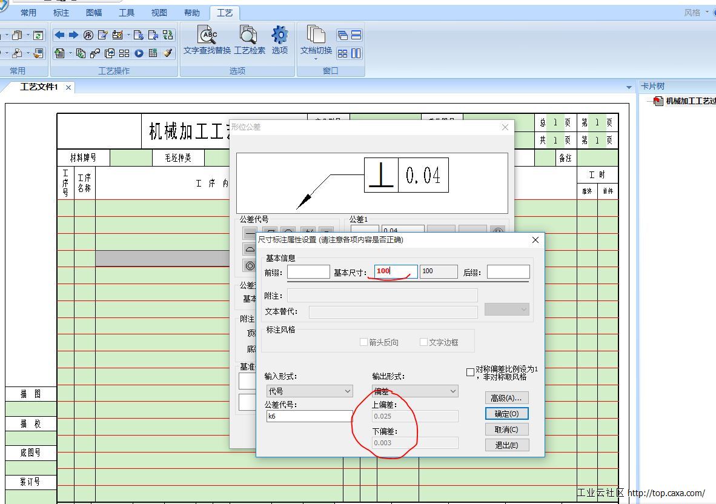
Task: Click the blue play button icon
Action: (139, 53)
